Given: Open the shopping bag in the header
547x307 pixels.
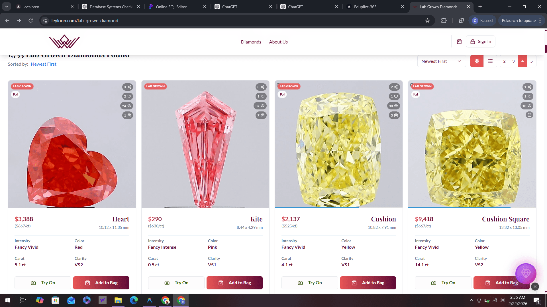Looking at the screenshot, I should pyautogui.click(x=459, y=42).
